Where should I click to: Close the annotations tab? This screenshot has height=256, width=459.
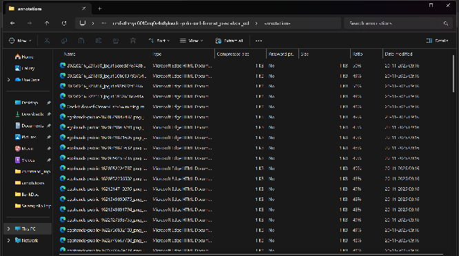83,9
